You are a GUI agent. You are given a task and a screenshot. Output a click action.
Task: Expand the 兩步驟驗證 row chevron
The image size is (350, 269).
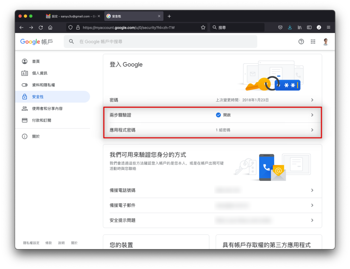pos(312,115)
